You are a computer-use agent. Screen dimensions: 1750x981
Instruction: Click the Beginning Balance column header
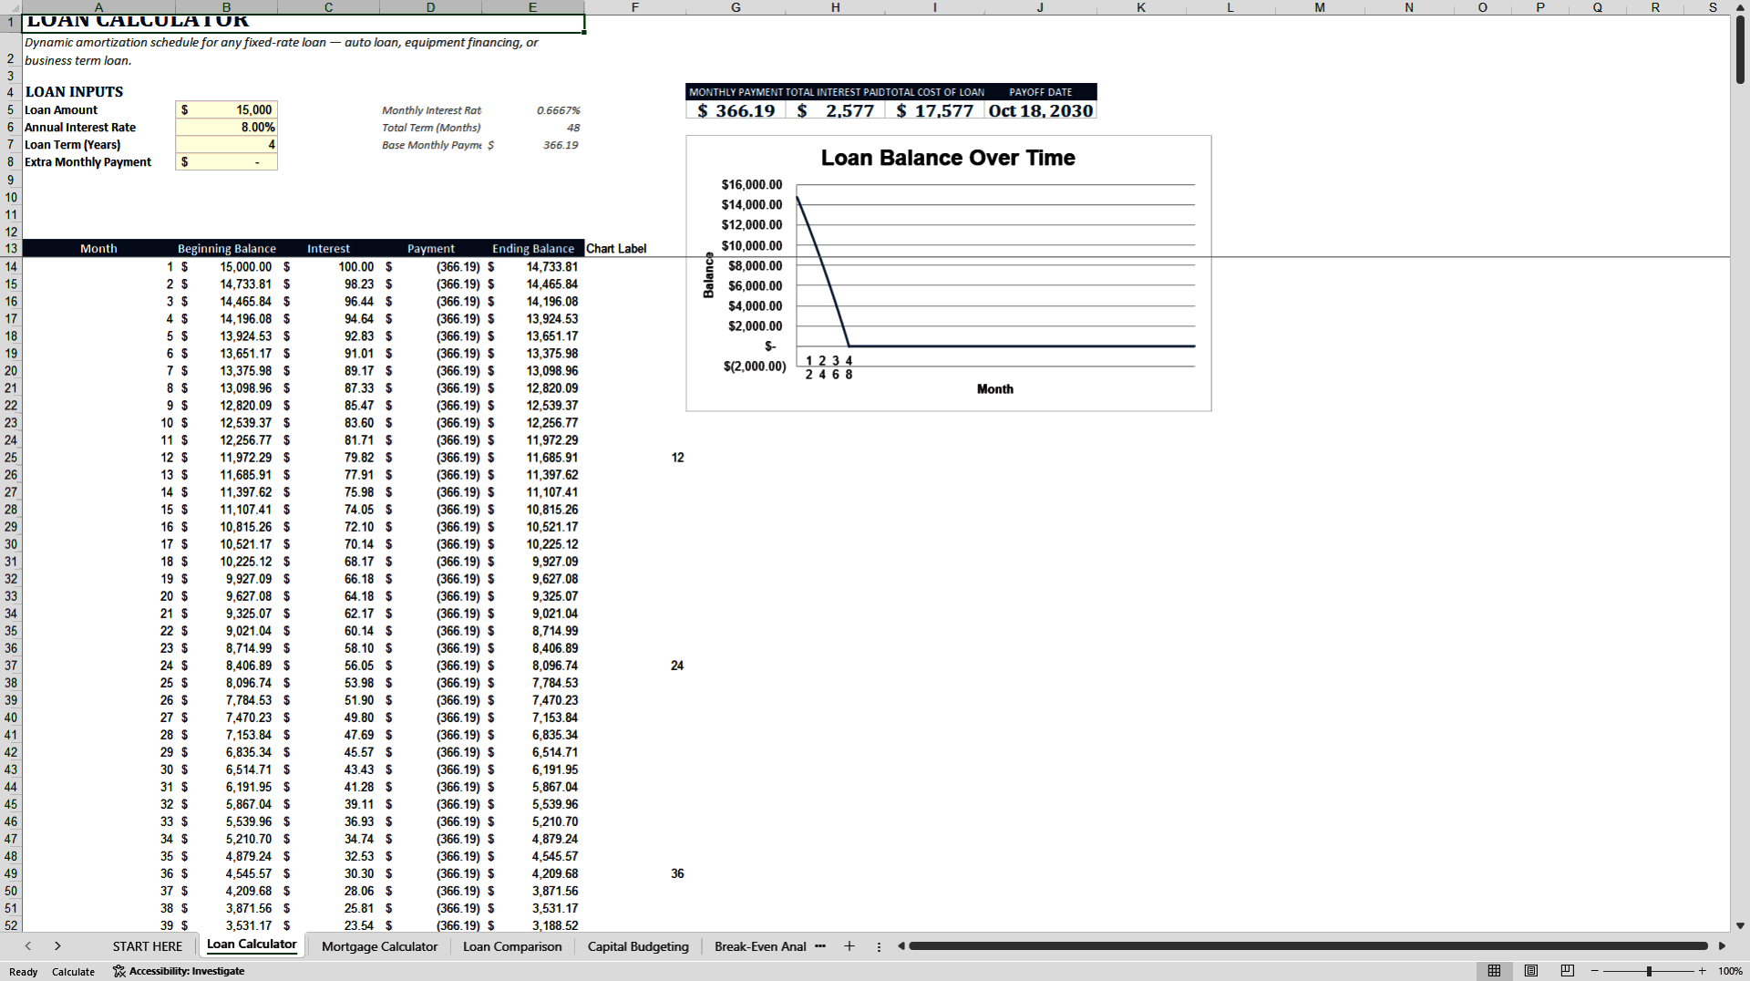tap(226, 249)
